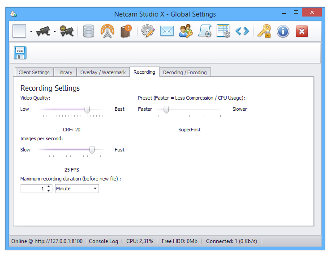
Task: Click the SuperFast preset label
Action: pos(189,130)
